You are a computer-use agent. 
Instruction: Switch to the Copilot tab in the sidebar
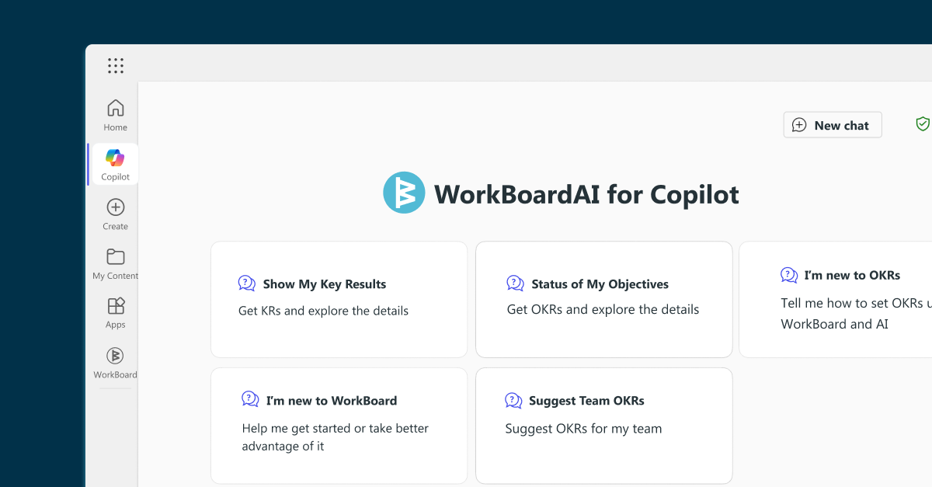point(114,163)
